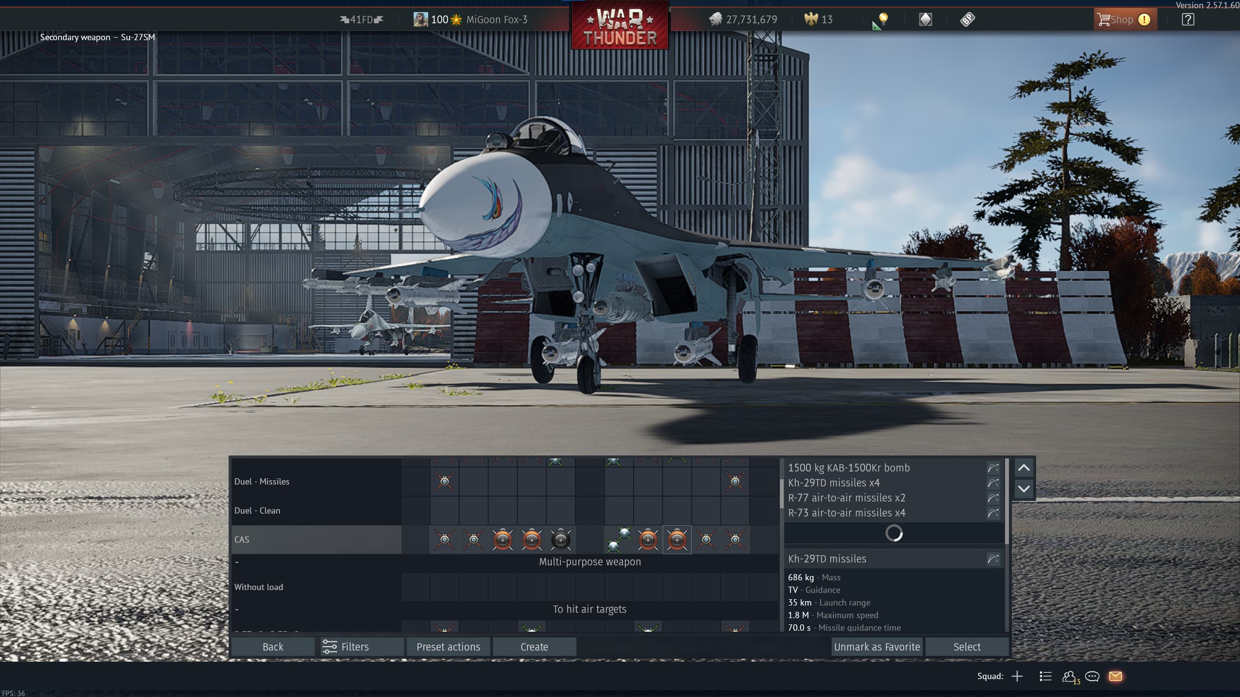Viewport: 1240px width, 697px height.
Task: Select the leftmost missile slot in CAS row
Action: coord(445,539)
